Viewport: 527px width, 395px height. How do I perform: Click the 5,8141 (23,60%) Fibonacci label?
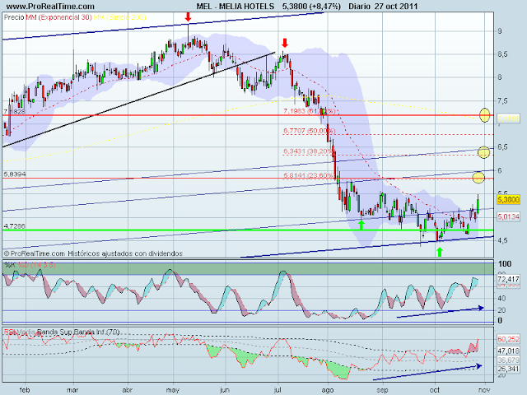(309, 175)
